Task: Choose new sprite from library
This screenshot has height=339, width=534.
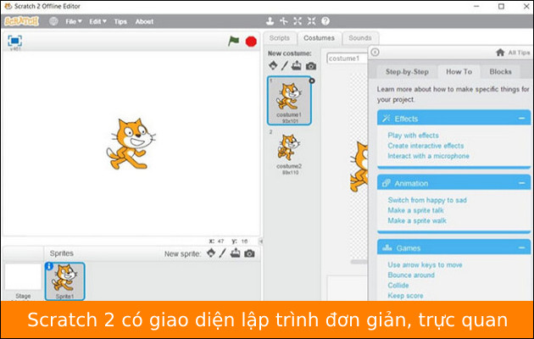Action: pos(211,253)
